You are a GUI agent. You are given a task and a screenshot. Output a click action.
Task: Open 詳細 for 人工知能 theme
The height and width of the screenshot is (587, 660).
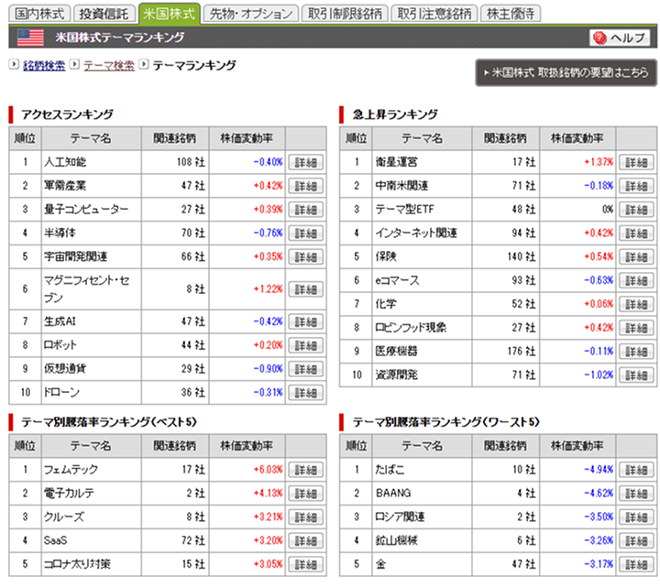pos(306,162)
